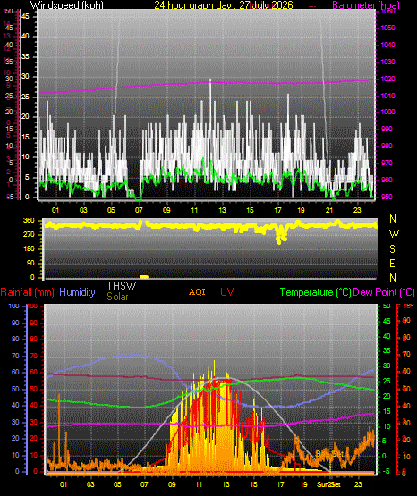Click the Solar legend label
417x496 pixels.
117,297
